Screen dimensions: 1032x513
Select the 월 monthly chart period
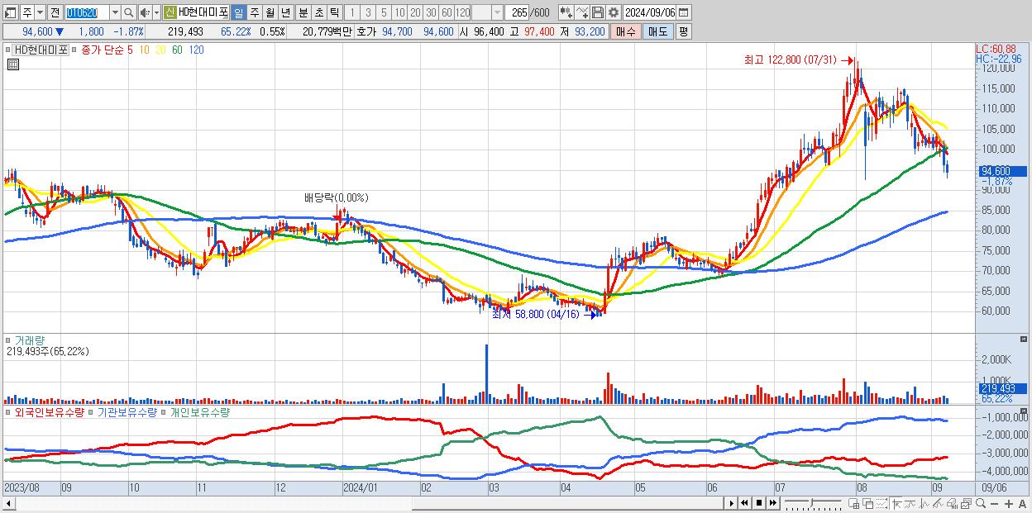(x=270, y=12)
